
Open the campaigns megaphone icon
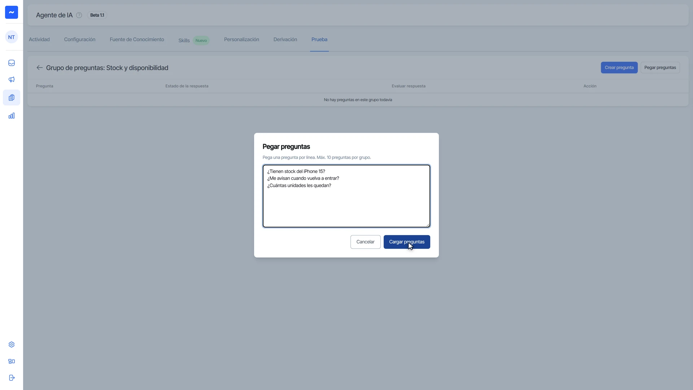12,79
